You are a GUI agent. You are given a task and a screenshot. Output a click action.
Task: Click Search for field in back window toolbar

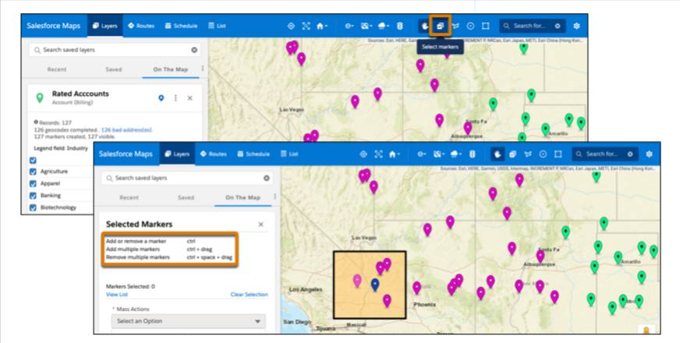(x=533, y=26)
